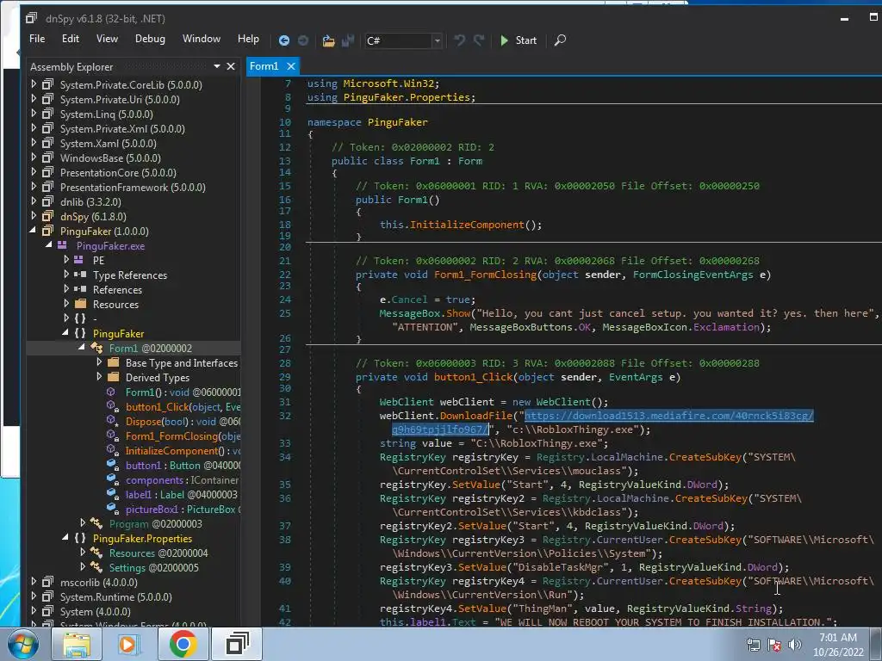
Task: Click the Form1_FormClosing method name in code
Action: coord(486,275)
